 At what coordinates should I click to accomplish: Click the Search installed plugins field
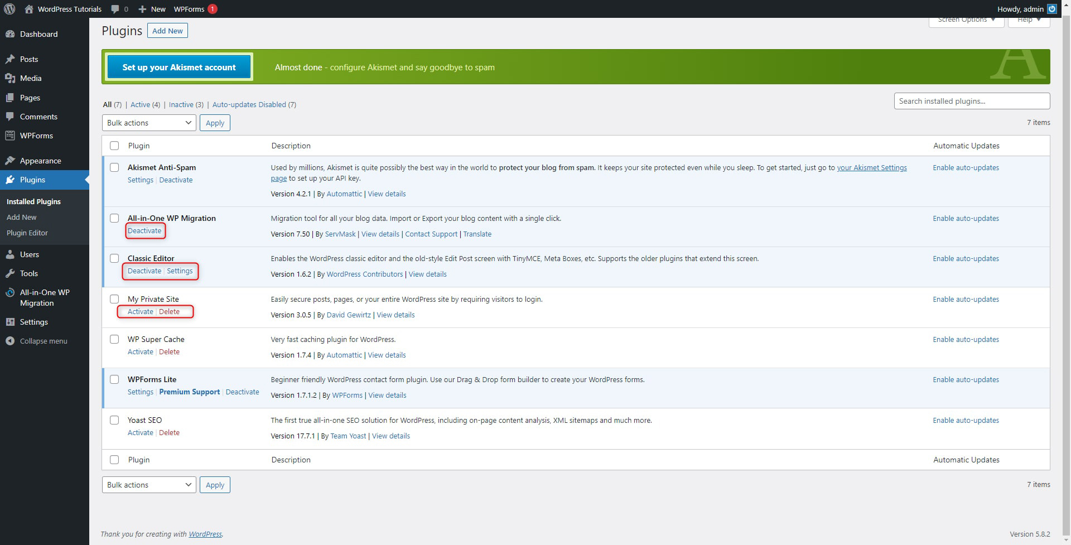[972, 101]
